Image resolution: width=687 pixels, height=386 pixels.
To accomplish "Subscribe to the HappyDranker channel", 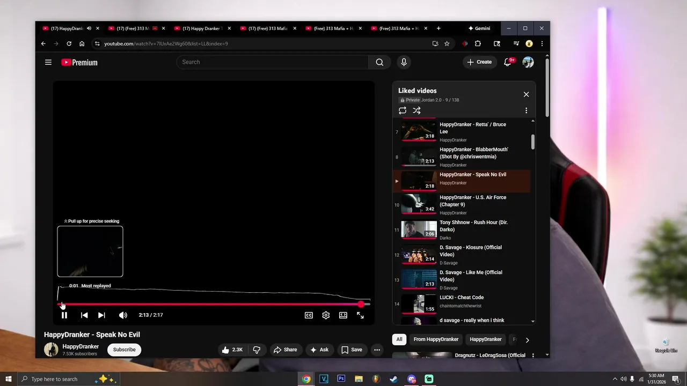I will [124, 350].
